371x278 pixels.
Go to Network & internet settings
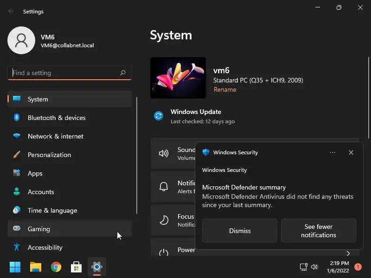[70, 136]
